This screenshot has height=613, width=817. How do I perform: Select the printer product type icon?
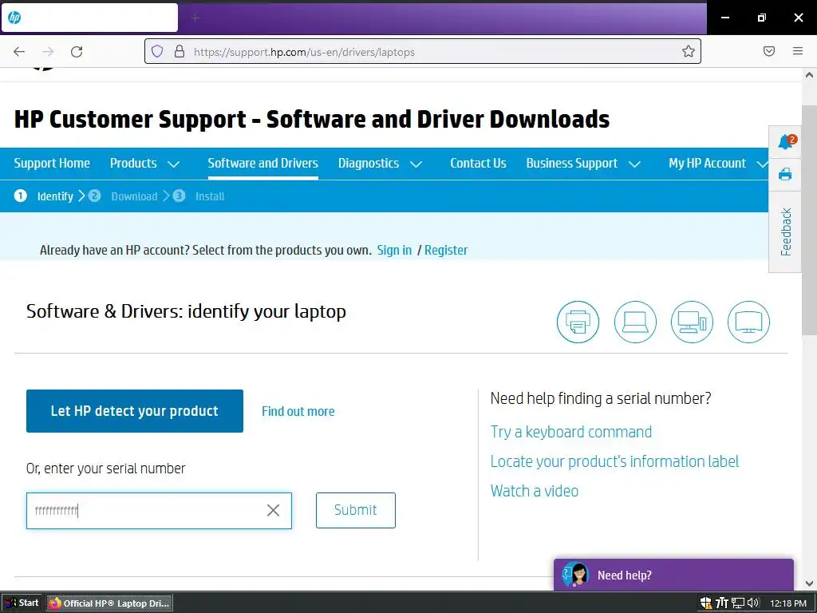click(x=578, y=322)
